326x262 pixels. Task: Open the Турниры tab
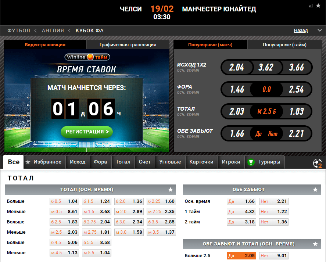tap(265, 162)
